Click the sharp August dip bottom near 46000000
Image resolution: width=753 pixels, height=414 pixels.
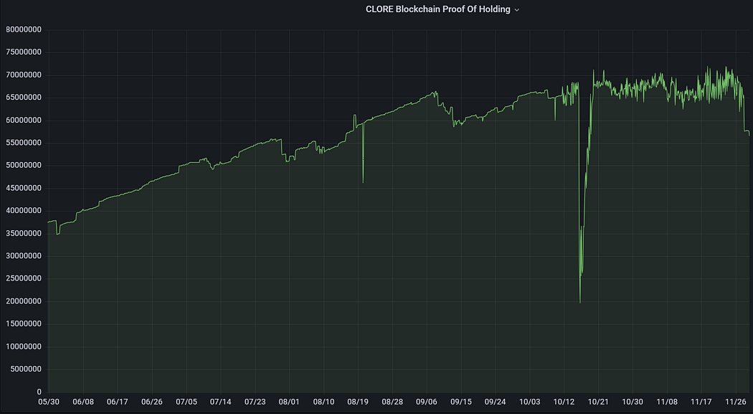coord(363,182)
